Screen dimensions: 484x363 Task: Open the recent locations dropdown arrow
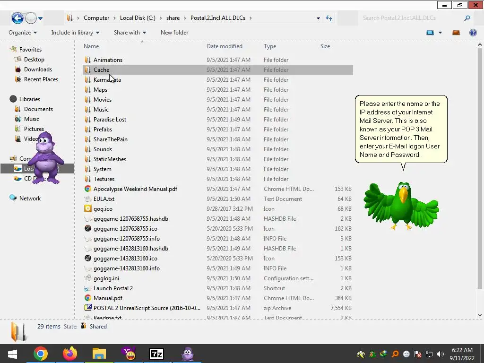pos(41,18)
